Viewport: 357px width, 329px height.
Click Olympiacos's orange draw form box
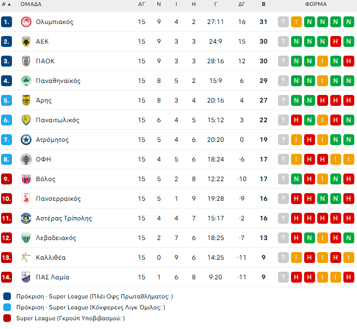point(297,22)
